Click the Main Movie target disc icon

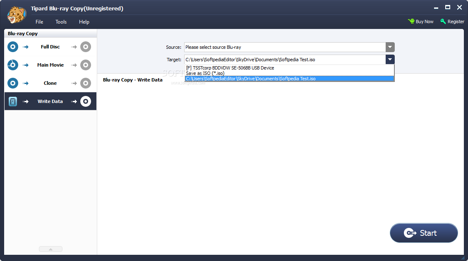point(86,65)
